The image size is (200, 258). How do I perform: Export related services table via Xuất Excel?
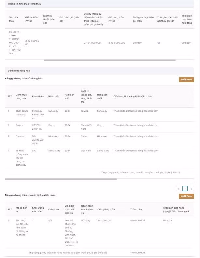tap(186, 196)
